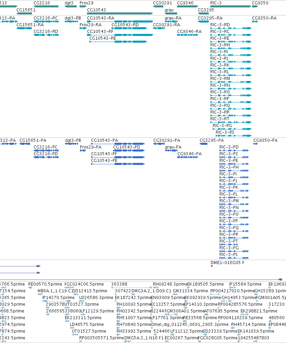Screen dimensions: 286x343
Task: Select the CG10543 gene label
Action: click(x=96, y=10)
